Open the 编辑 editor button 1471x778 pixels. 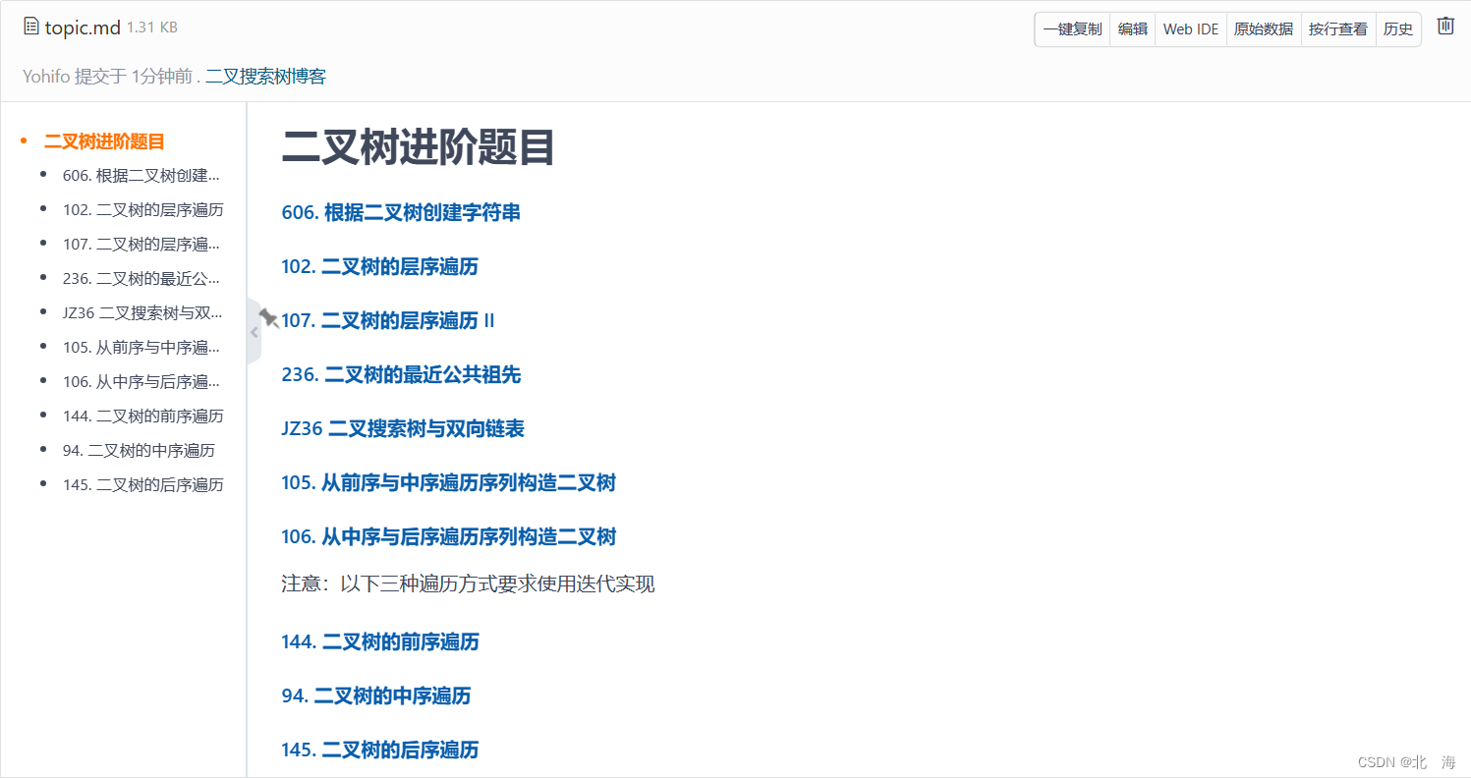(x=1132, y=29)
